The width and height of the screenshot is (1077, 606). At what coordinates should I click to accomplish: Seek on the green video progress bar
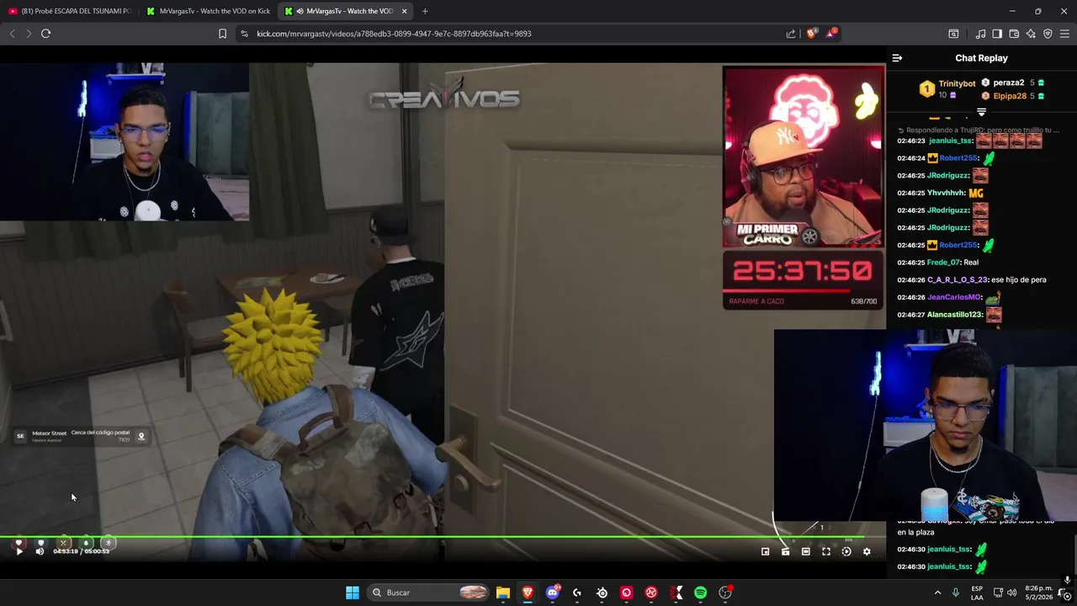click(x=443, y=536)
